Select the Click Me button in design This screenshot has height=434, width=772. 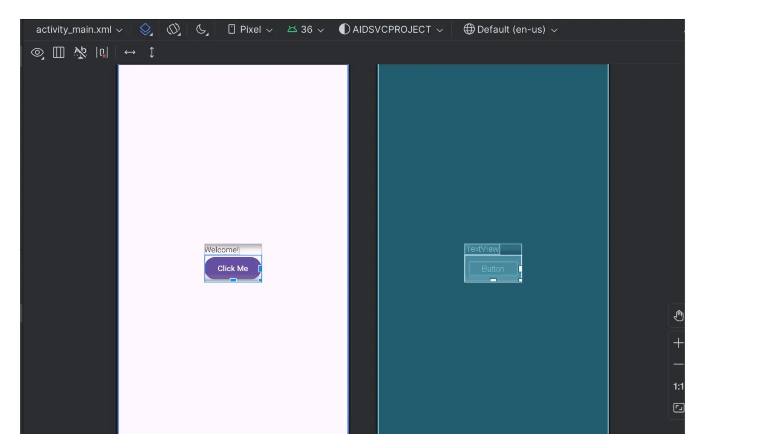coord(233,268)
